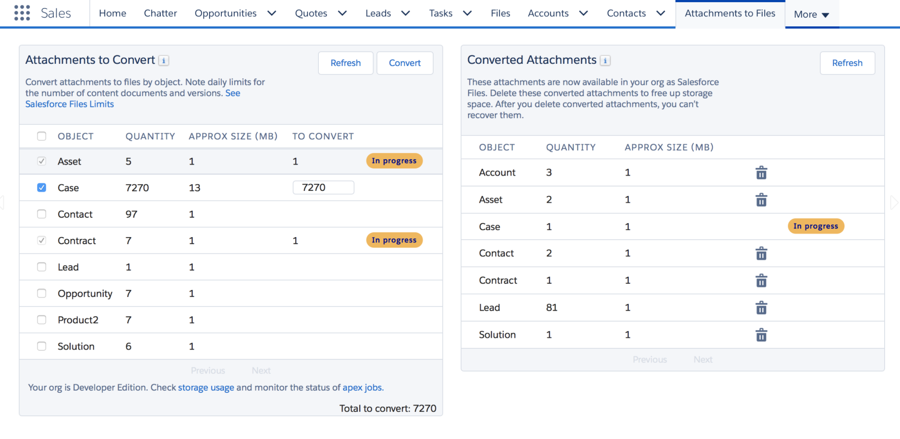Image resolution: width=900 pixels, height=439 pixels.
Task: Open the More navigation dropdown
Action: coord(811,15)
